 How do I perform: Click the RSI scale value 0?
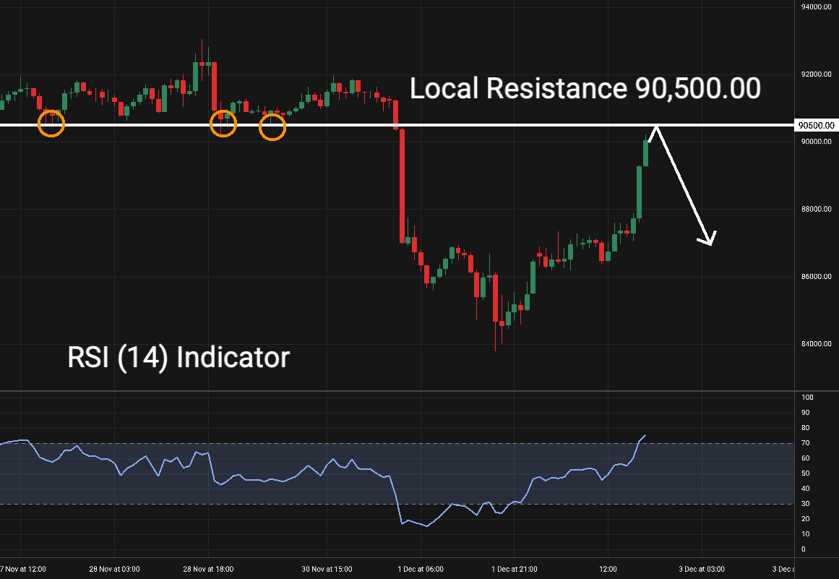click(x=804, y=549)
